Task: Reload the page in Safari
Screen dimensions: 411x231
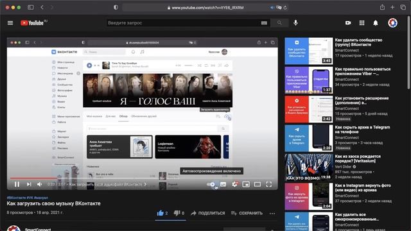Action: tap(285, 8)
